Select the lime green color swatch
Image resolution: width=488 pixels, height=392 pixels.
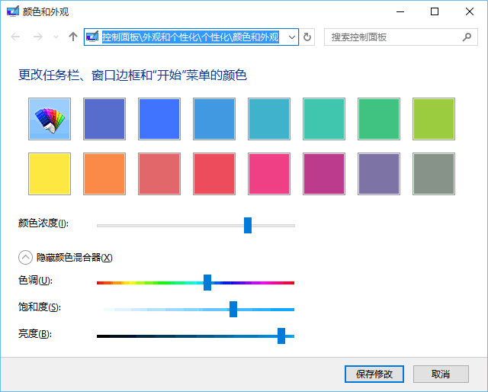click(x=434, y=119)
